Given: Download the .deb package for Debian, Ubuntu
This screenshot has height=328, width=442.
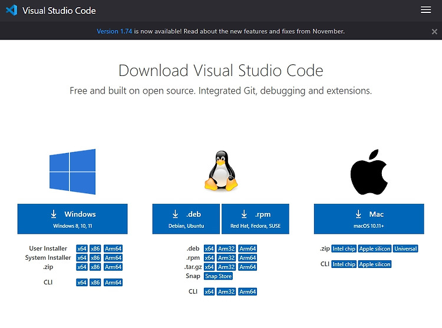Looking at the screenshot, I should click(x=186, y=218).
